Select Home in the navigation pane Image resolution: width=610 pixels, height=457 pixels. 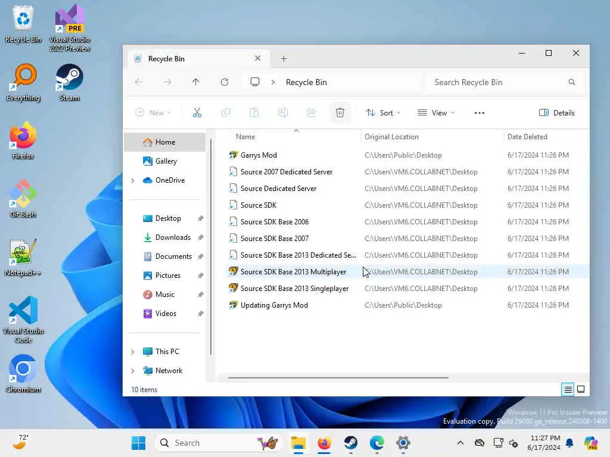[x=164, y=142]
